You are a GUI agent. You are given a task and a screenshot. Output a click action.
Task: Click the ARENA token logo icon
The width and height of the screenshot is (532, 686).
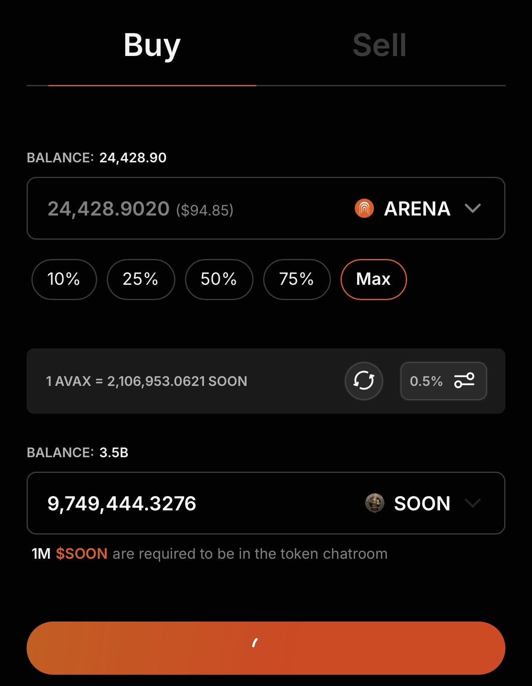[364, 209]
